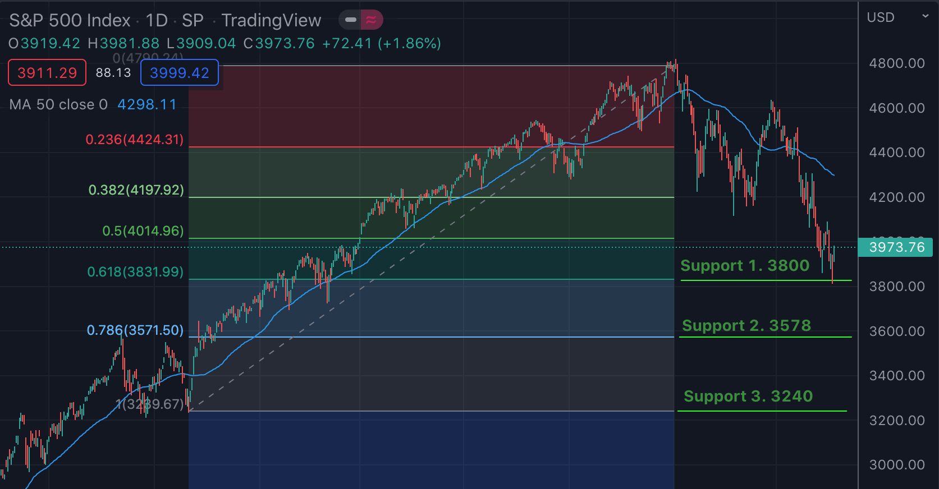Click the 1D interval label
The image size is (939, 489).
[x=157, y=20]
